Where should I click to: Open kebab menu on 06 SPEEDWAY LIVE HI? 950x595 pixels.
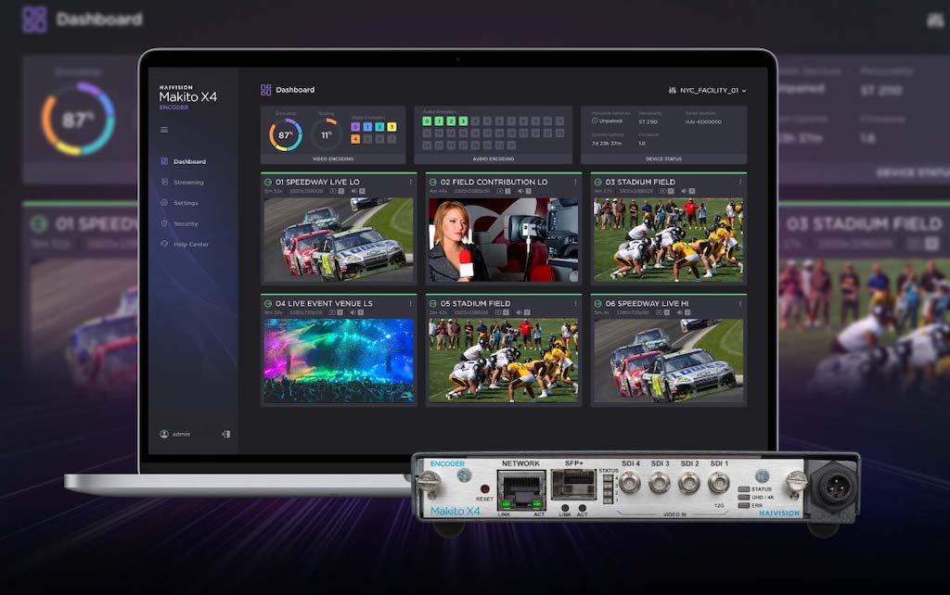coord(740,303)
